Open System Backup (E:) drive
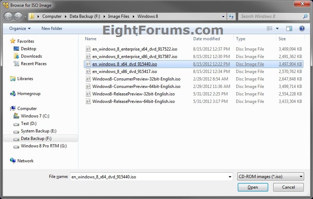The image size is (313, 199). [x=39, y=131]
